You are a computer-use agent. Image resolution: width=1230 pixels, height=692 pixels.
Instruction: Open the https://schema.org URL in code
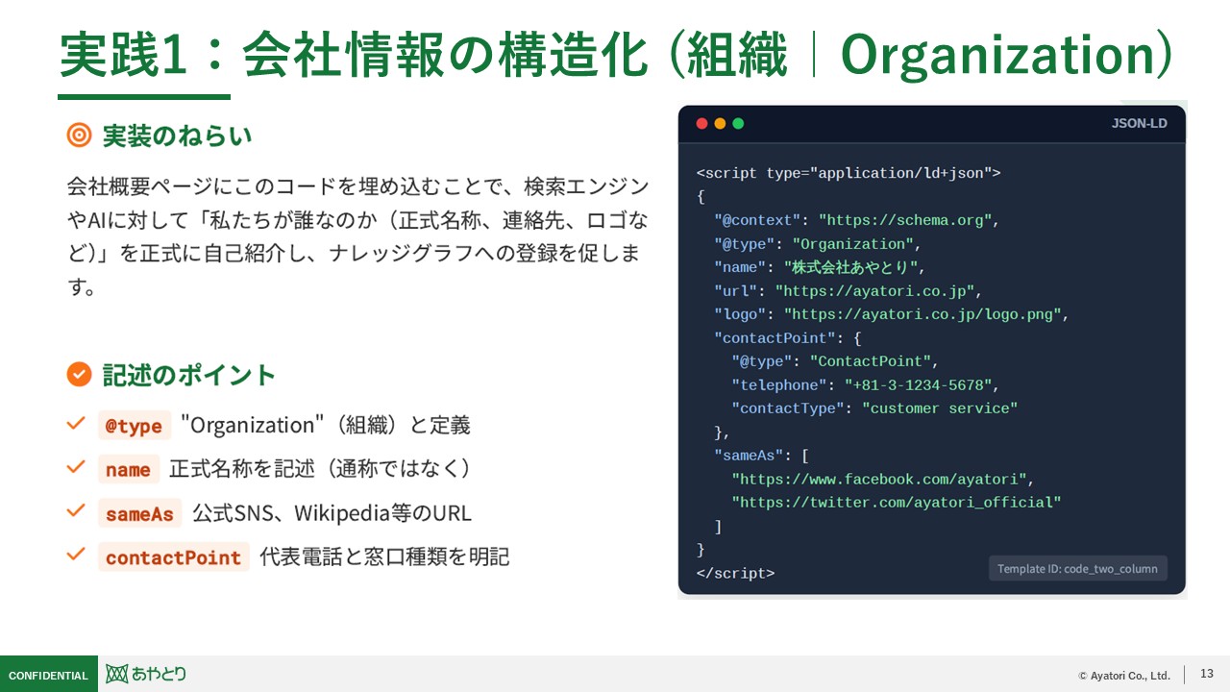[x=904, y=220]
